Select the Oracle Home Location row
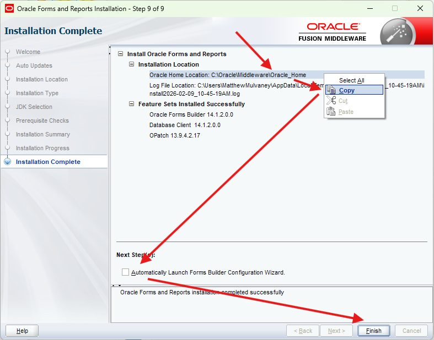Image resolution: width=434 pixels, height=340 pixels. coord(287,75)
